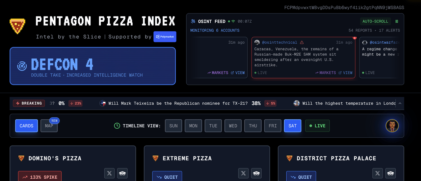Click the avatar icon before London temperature market
This screenshot has width=421, height=181.
pos(297,103)
